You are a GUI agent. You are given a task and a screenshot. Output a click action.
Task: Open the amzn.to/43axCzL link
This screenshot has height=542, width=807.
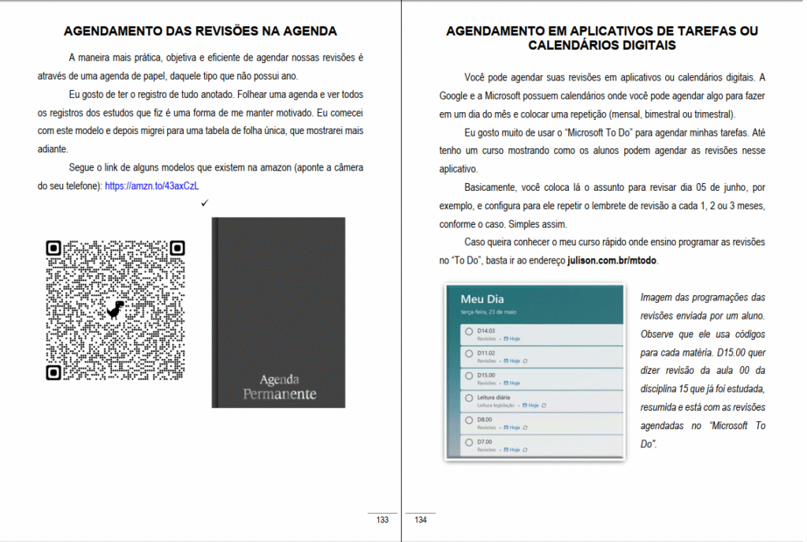click(x=151, y=186)
